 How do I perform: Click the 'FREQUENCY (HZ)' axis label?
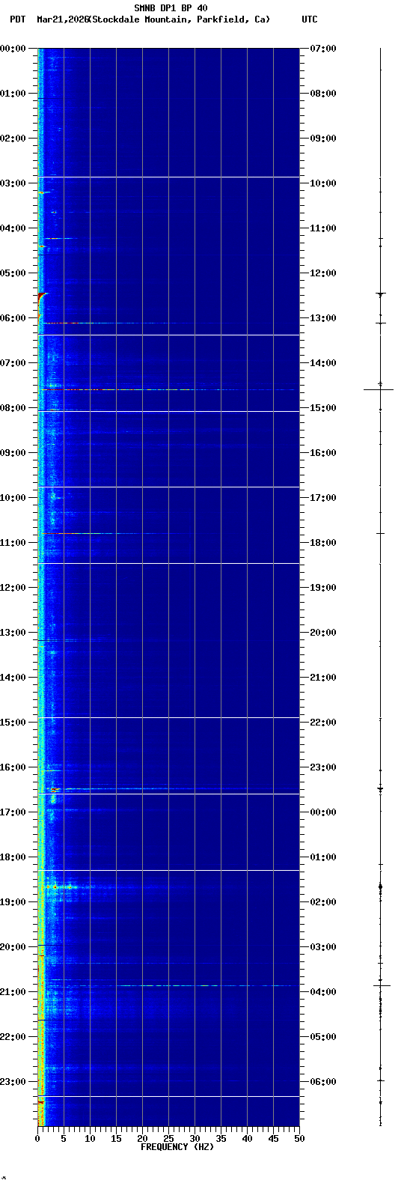[177, 1147]
